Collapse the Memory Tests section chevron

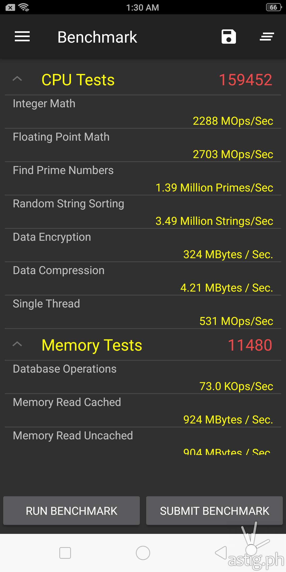click(17, 344)
